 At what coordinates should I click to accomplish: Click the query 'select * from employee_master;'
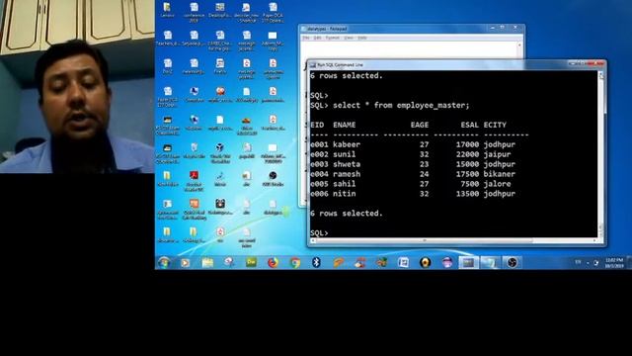click(401, 106)
